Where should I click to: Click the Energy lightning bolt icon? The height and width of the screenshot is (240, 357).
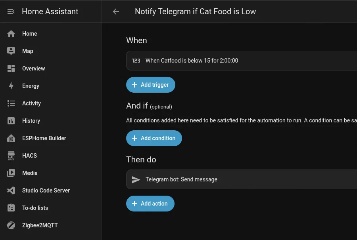pos(11,86)
